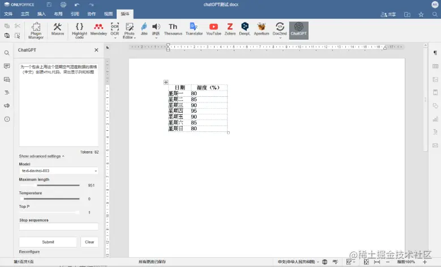441x269 pixels.
Task: Open table settings in right sidebar
Action: pos(435,66)
